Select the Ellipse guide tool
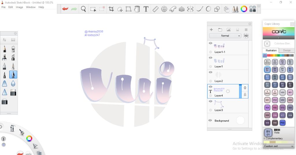 (164, 9)
